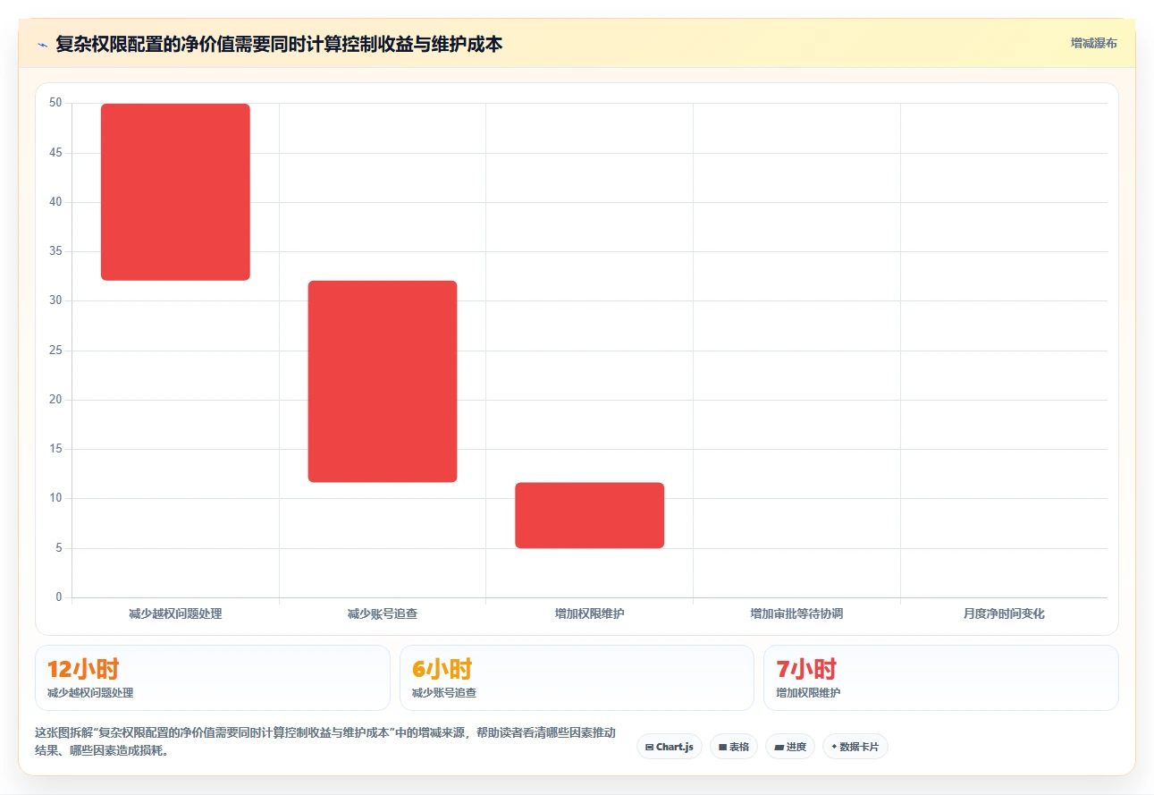The width and height of the screenshot is (1154, 795).
Task: Click y-axis value 50
Action: 56,103
